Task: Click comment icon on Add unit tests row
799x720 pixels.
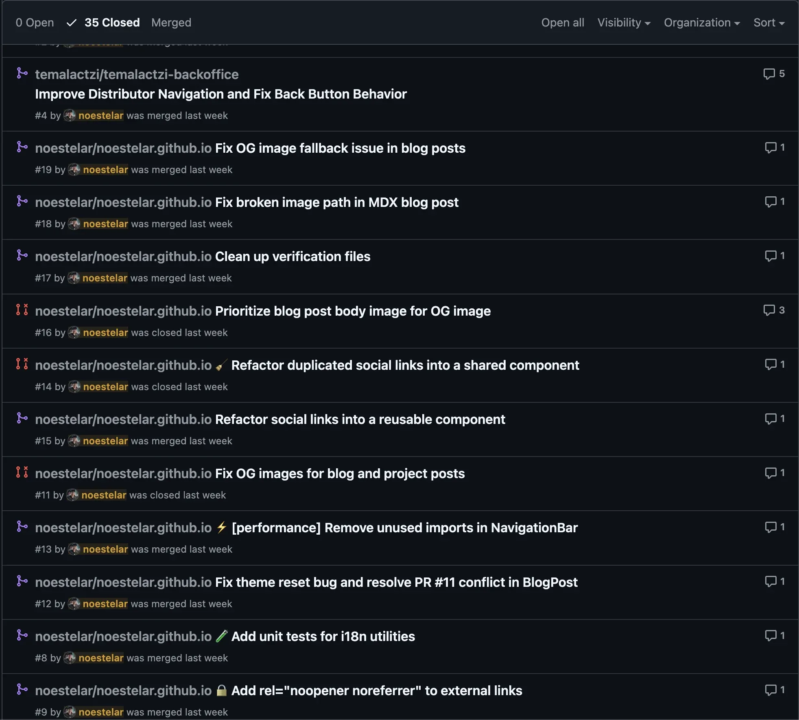Action: tap(771, 636)
